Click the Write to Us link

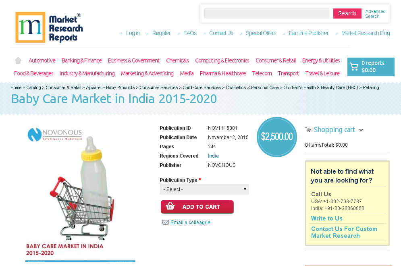[x=326, y=218]
